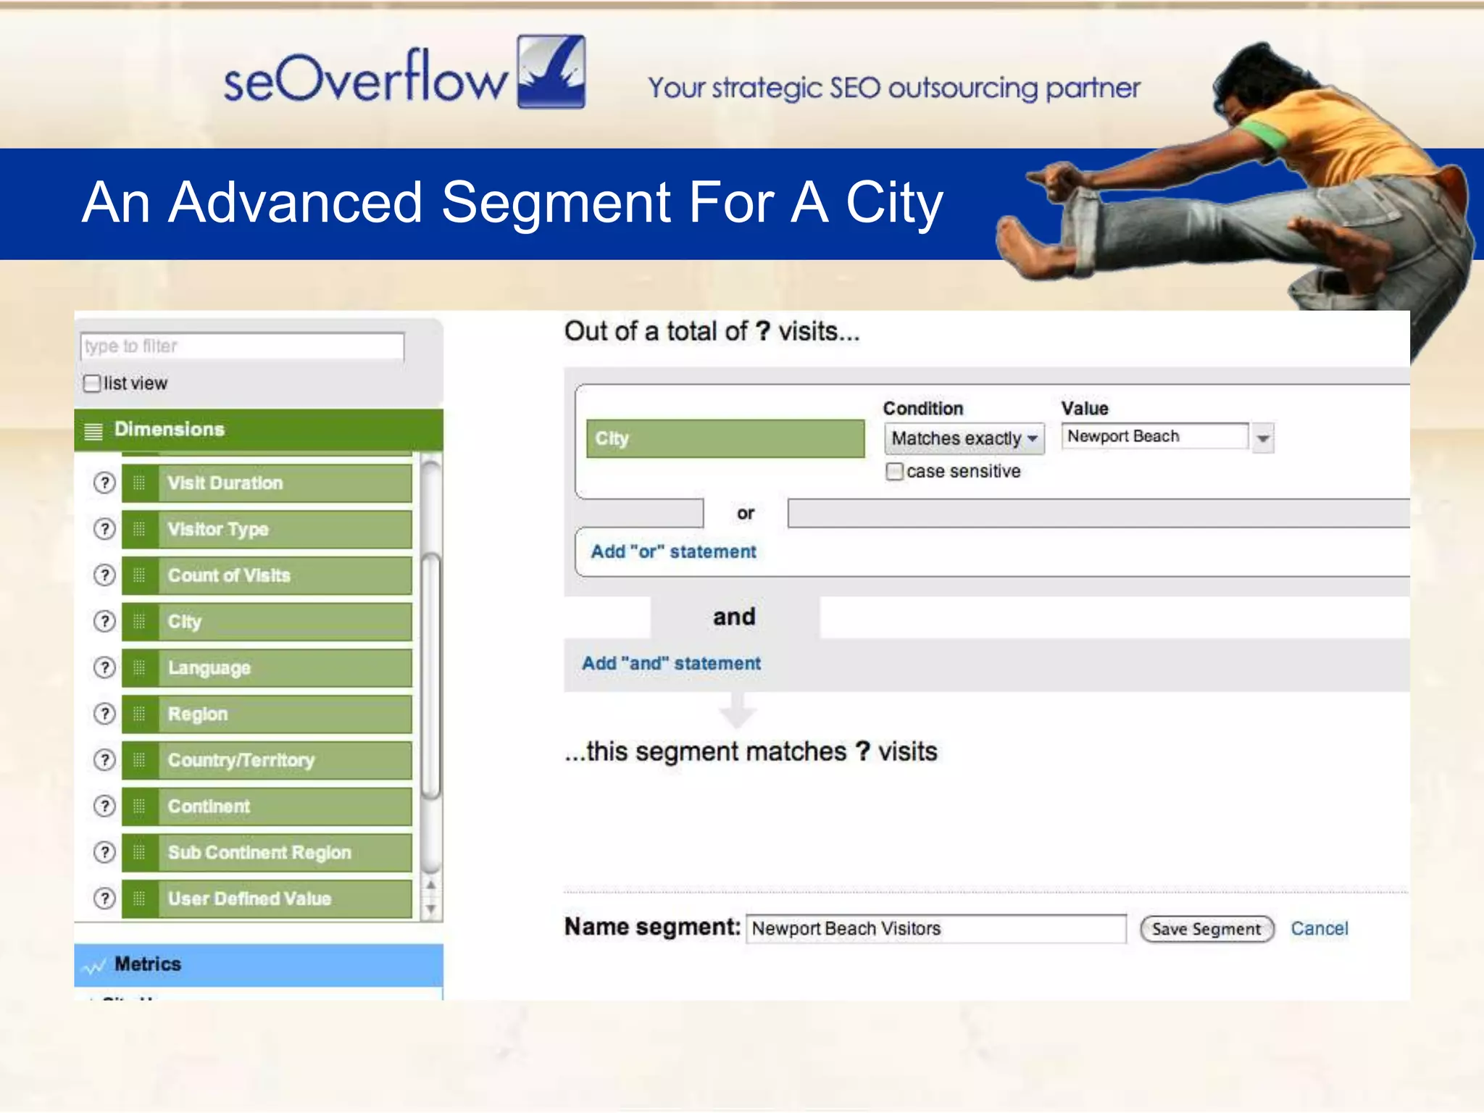Screen dimensions: 1484x1113
Task: Grab the Continent drag handle
Action: tap(140, 806)
